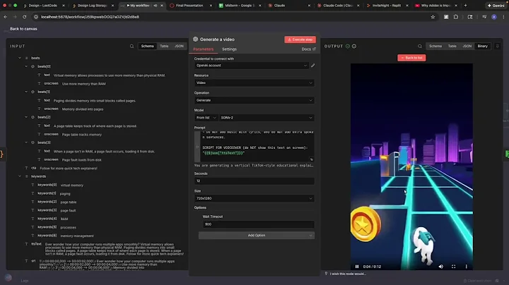Go back to canvas

coord(23,29)
